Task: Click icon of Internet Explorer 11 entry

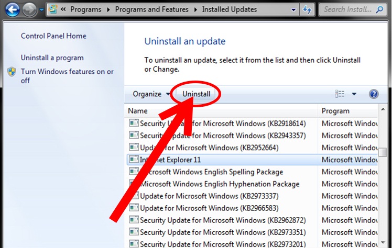Action: (x=134, y=159)
